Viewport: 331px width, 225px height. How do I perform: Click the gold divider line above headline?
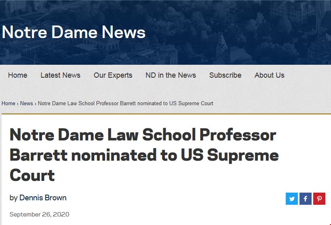tap(167, 114)
